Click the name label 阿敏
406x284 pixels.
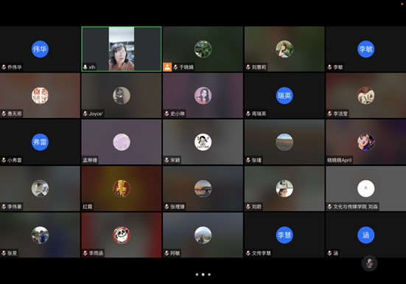coord(175,253)
